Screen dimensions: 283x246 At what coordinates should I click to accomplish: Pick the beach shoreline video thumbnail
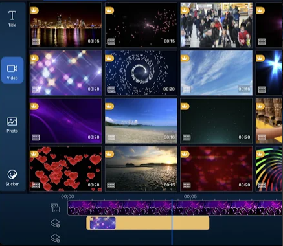(141, 121)
